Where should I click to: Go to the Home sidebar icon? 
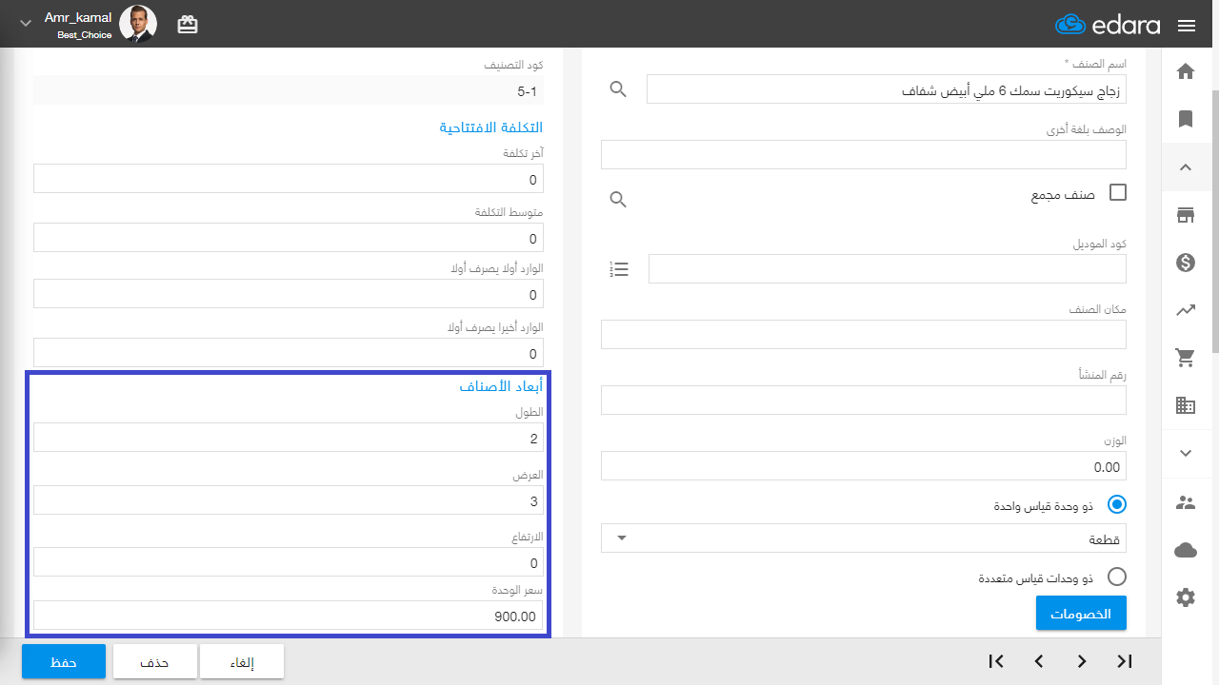pos(1186,71)
